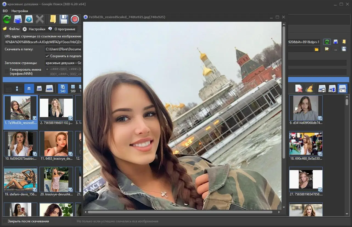
Task: Enable Генерировать имена (префиксNNN) checkbox
Action: pyautogui.click(x=7, y=71)
